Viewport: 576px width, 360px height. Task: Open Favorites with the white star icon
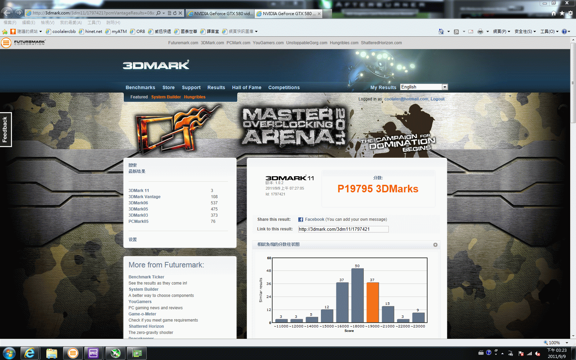(x=562, y=13)
